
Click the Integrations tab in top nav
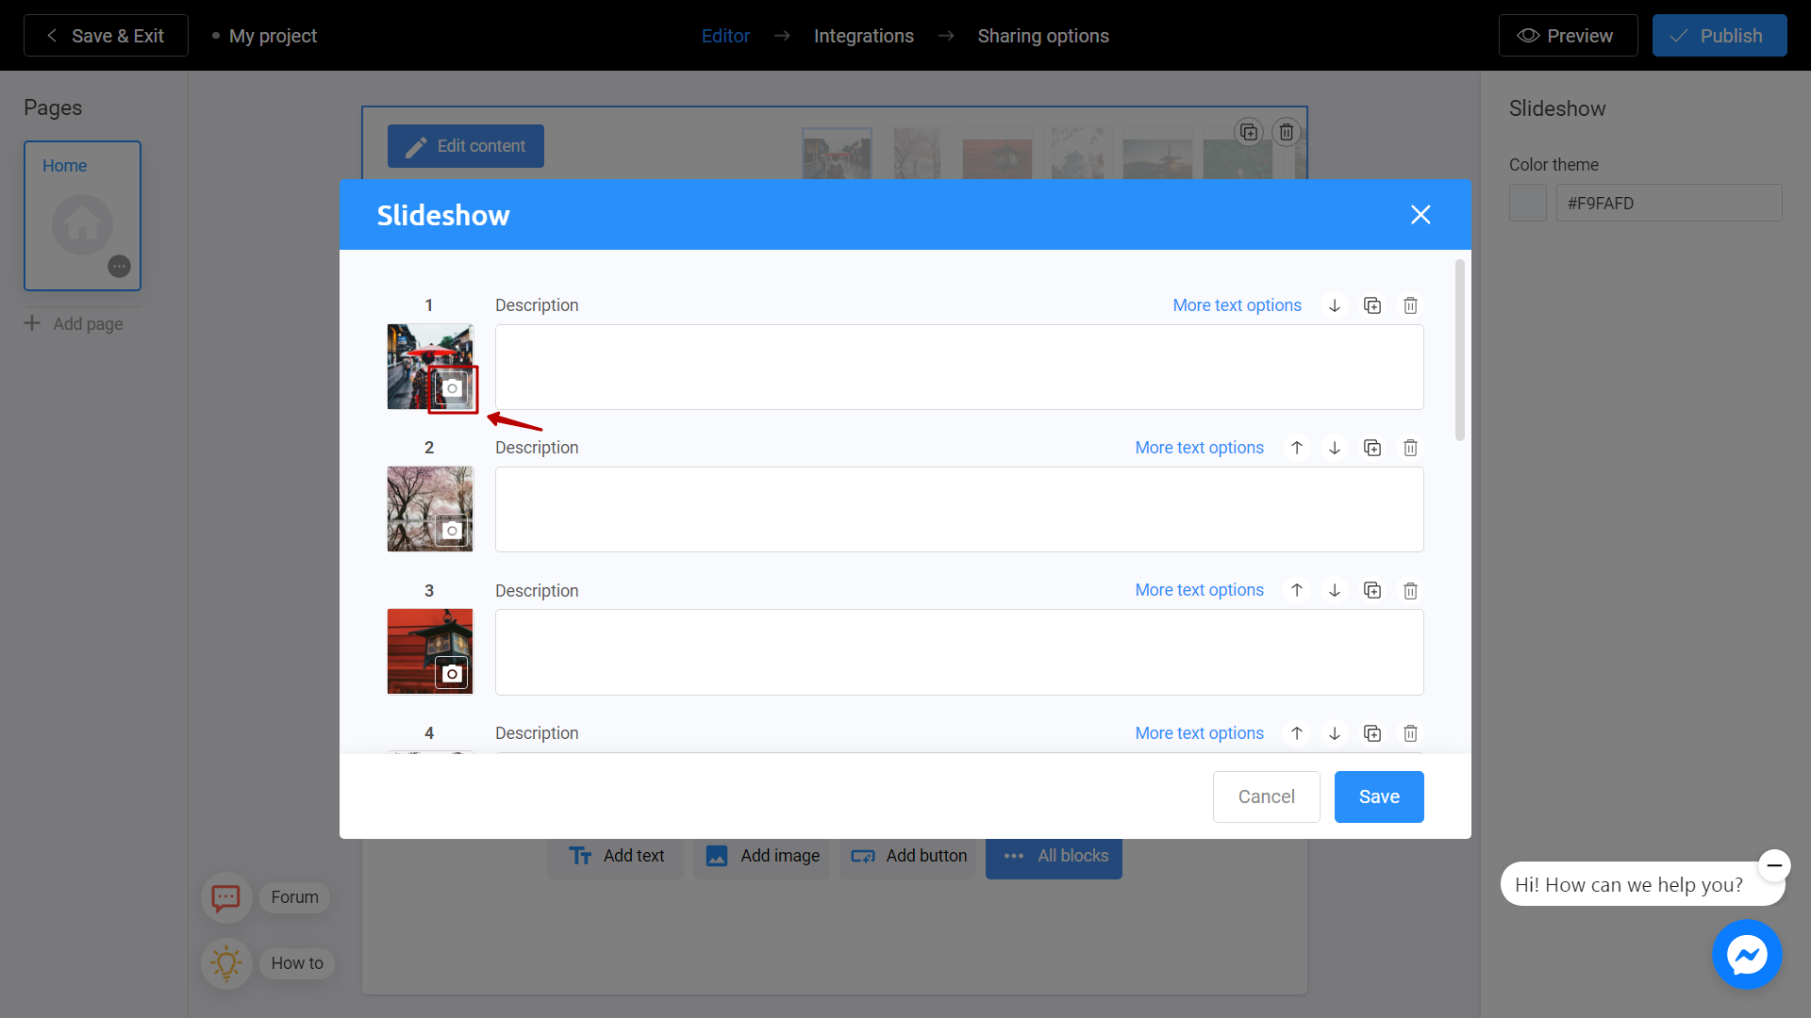point(863,36)
